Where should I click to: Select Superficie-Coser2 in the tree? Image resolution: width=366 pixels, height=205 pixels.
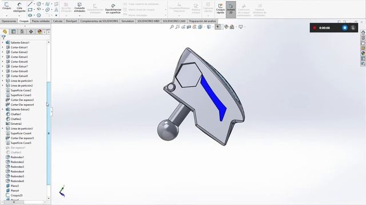click(x=21, y=90)
